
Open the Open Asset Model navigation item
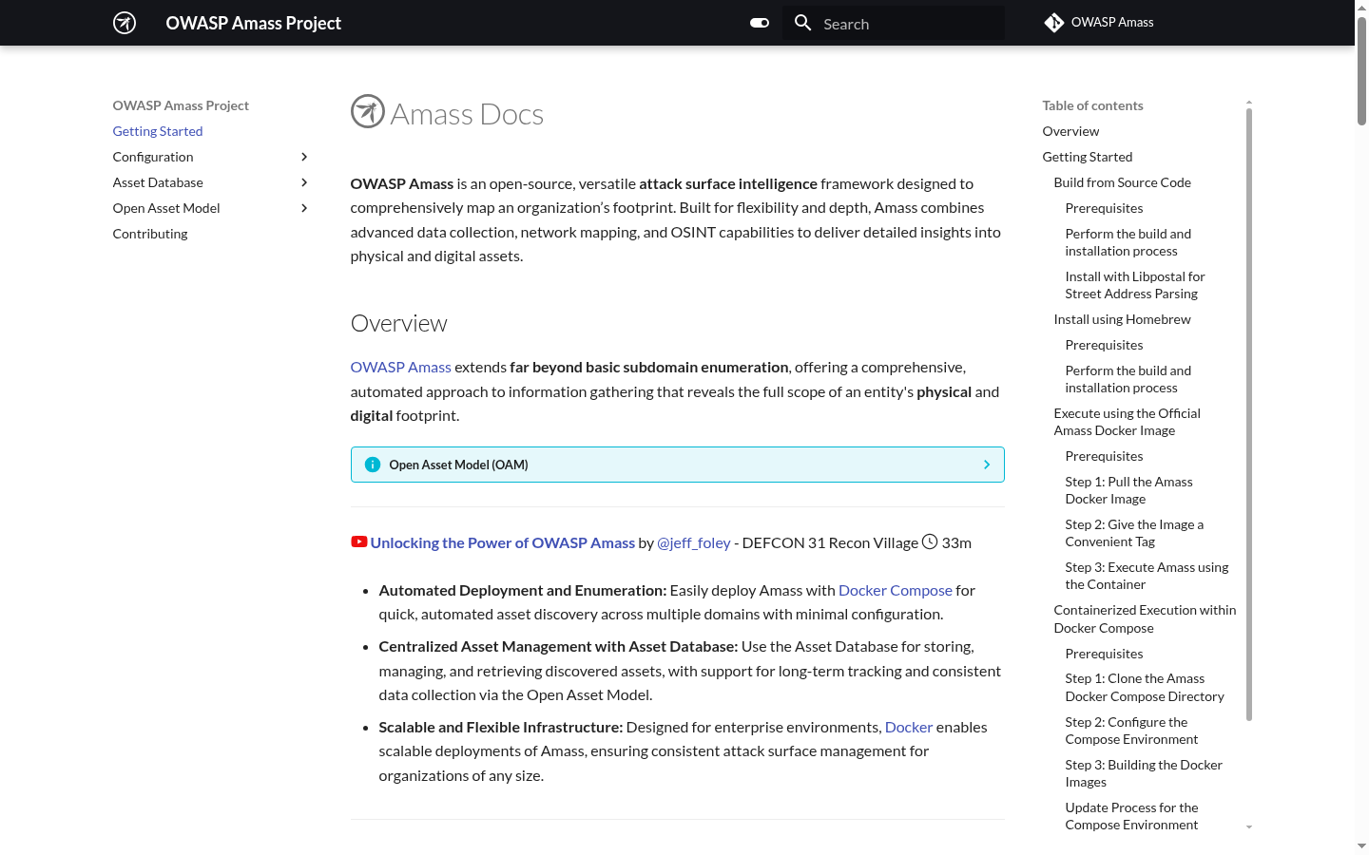(166, 208)
